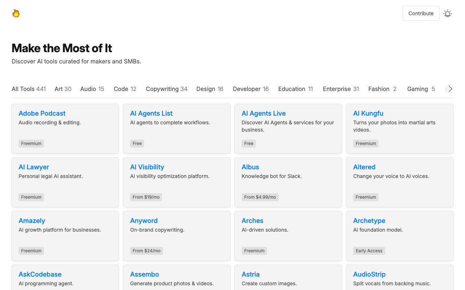Click the 'Make the Most of It' heading
The height and width of the screenshot is (290, 465).
tap(62, 48)
